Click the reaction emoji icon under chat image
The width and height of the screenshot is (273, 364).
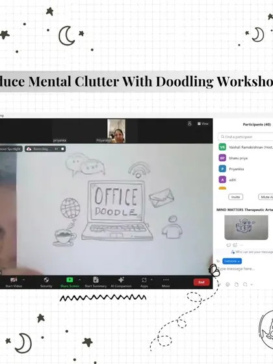click(x=235, y=245)
